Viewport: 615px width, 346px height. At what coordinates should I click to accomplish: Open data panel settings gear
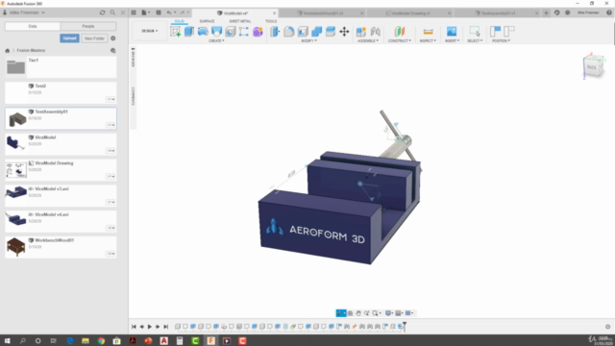tap(113, 38)
